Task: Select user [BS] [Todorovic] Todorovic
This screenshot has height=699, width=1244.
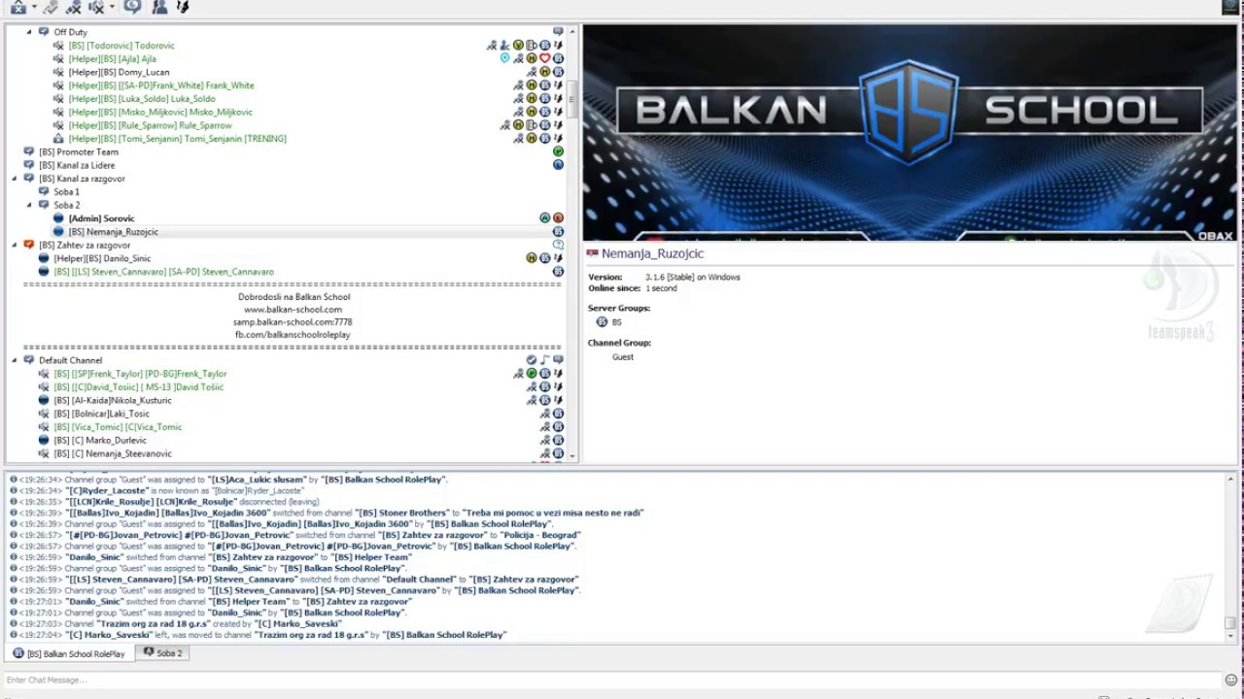Action: 121,46
